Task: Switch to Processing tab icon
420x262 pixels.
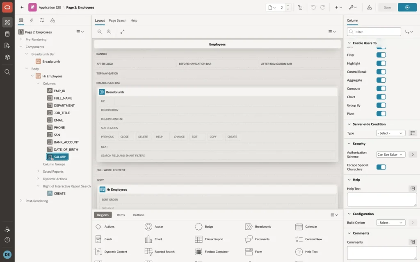Action: coord(42,20)
